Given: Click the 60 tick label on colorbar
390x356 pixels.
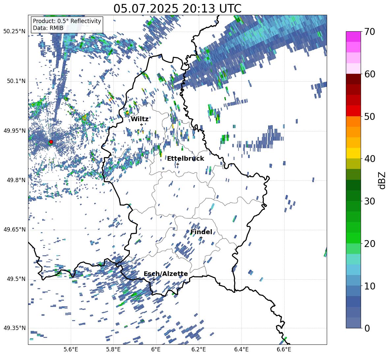Looking at the screenshot, I should click(370, 74).
